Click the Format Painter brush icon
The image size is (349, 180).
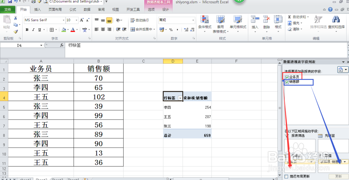click(16, 32)
